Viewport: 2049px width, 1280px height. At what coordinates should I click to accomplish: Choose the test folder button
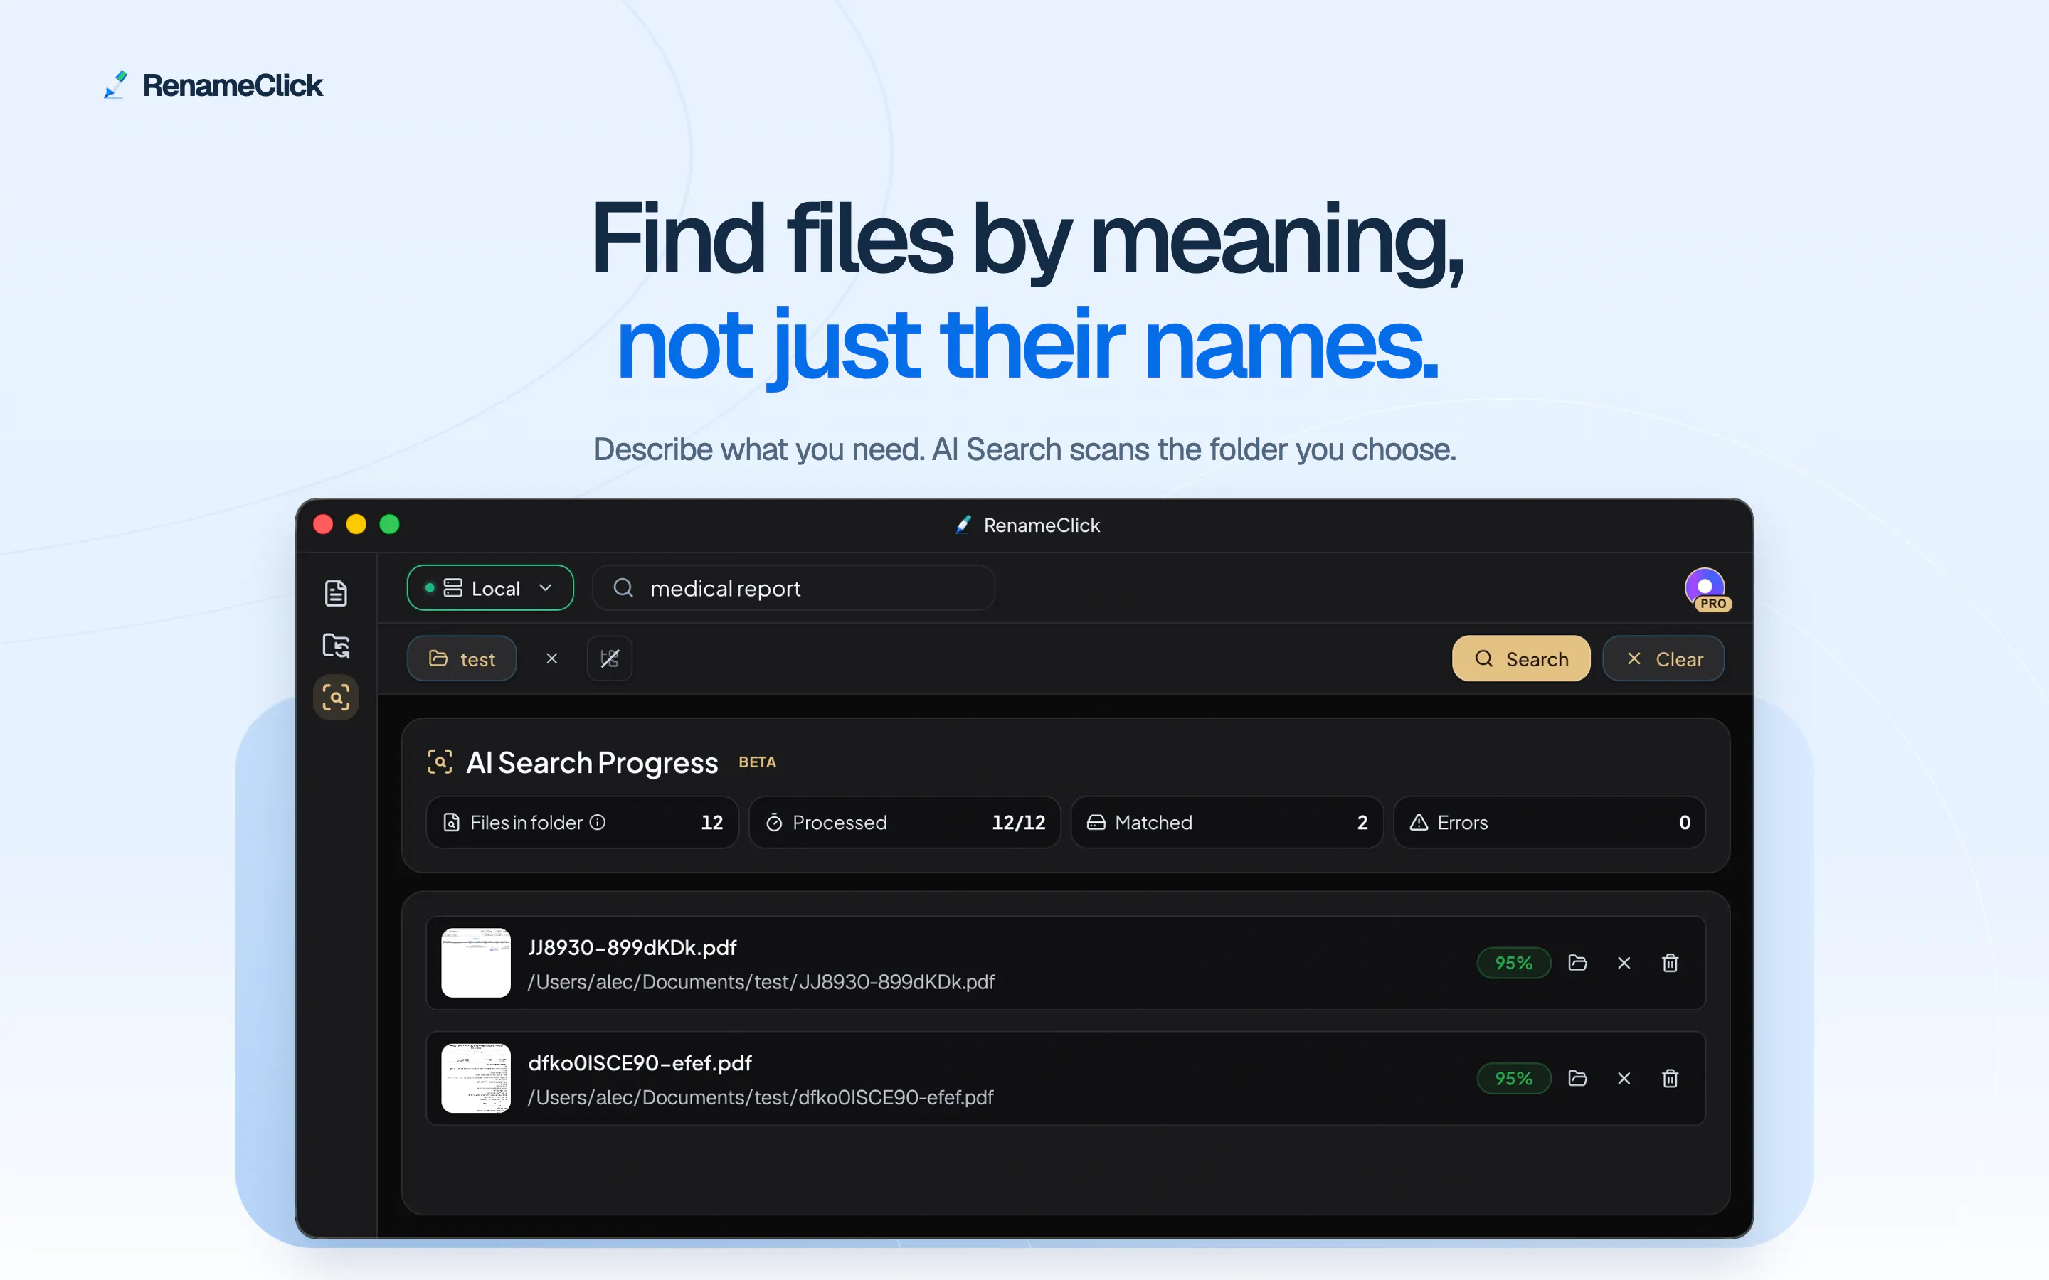click(462, 658)
